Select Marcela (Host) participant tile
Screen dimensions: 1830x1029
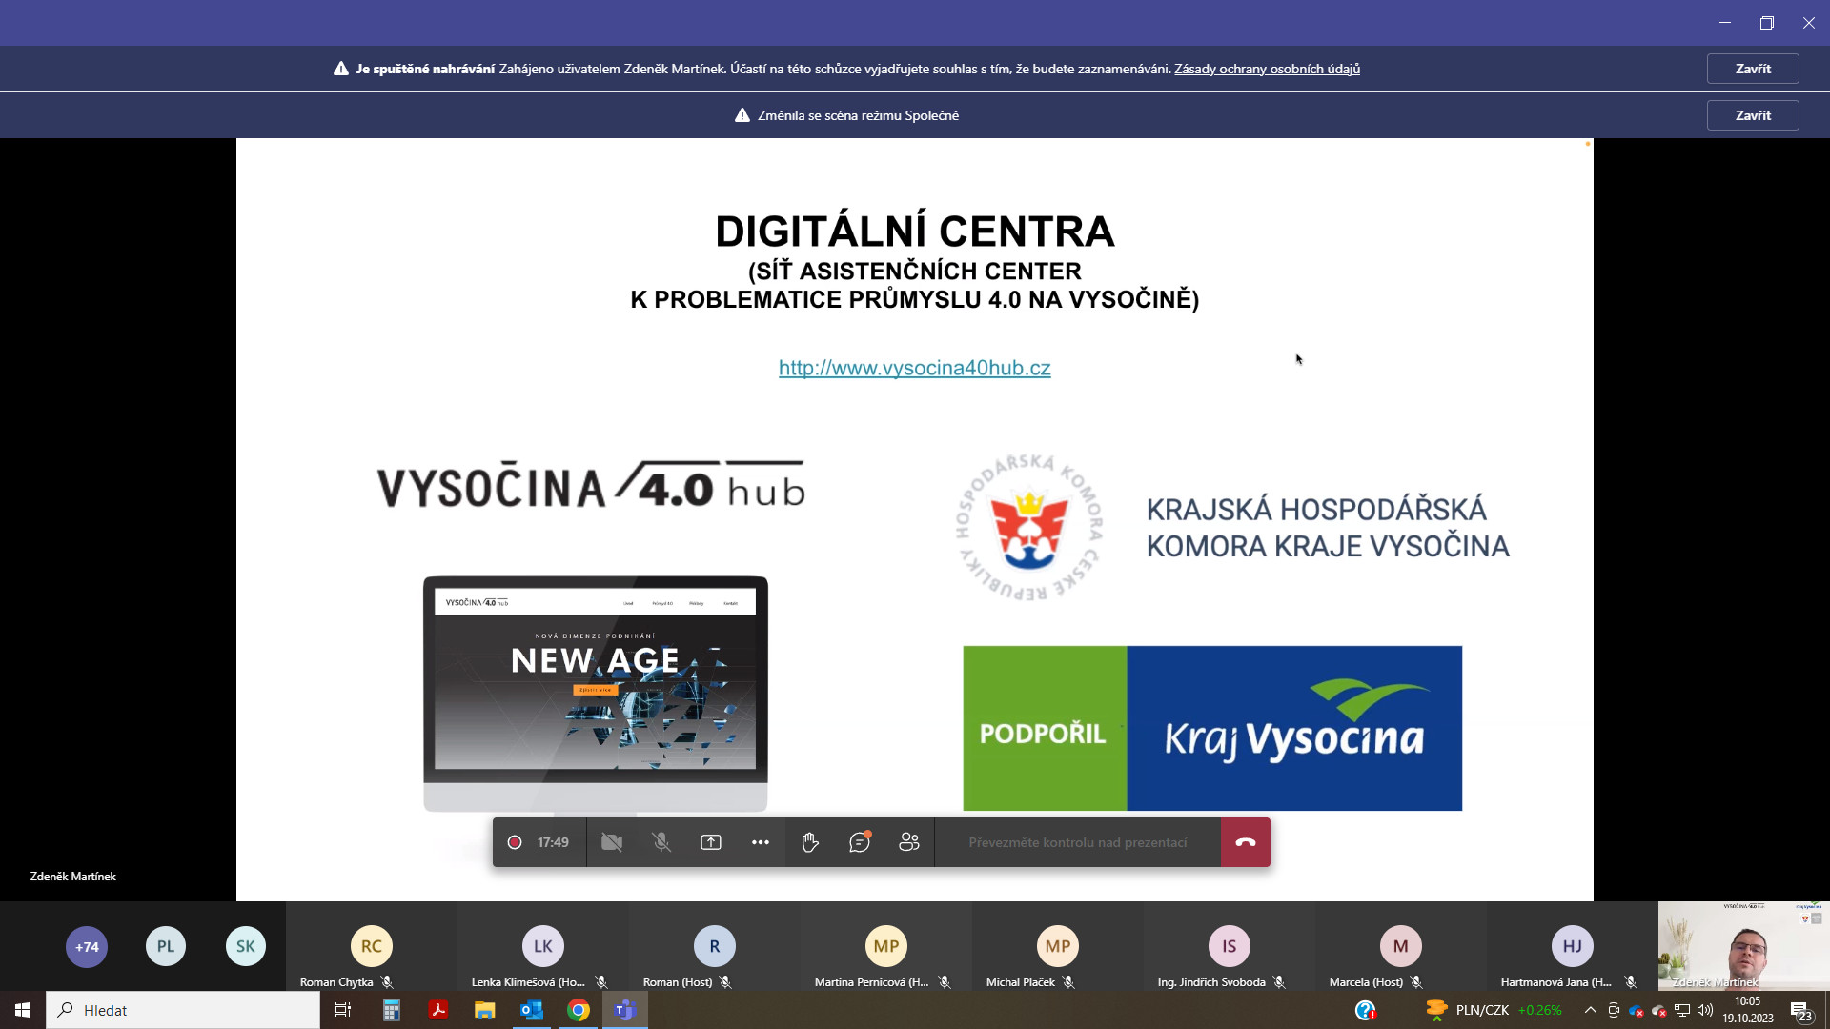coord(1401,947)
